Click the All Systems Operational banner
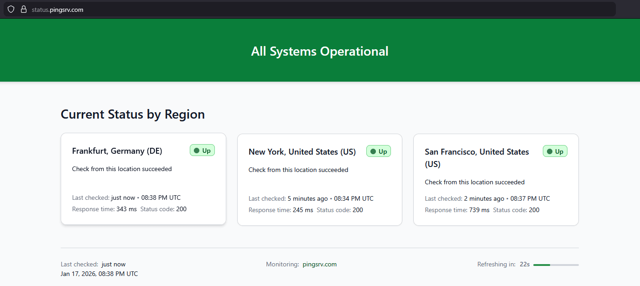Image resolution: width=640 pixels, height=286 pixels. [x=319, y=51]
